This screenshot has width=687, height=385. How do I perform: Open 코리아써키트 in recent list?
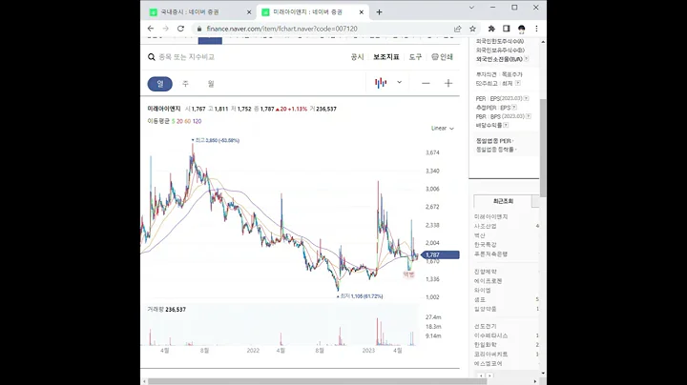(x=490, y=354)
